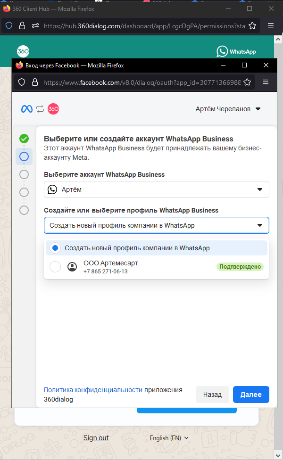The height and width of the screenshot is (460, 283).
Task: Open the hamburger menu in the Facebook login window
Action: 266,82
